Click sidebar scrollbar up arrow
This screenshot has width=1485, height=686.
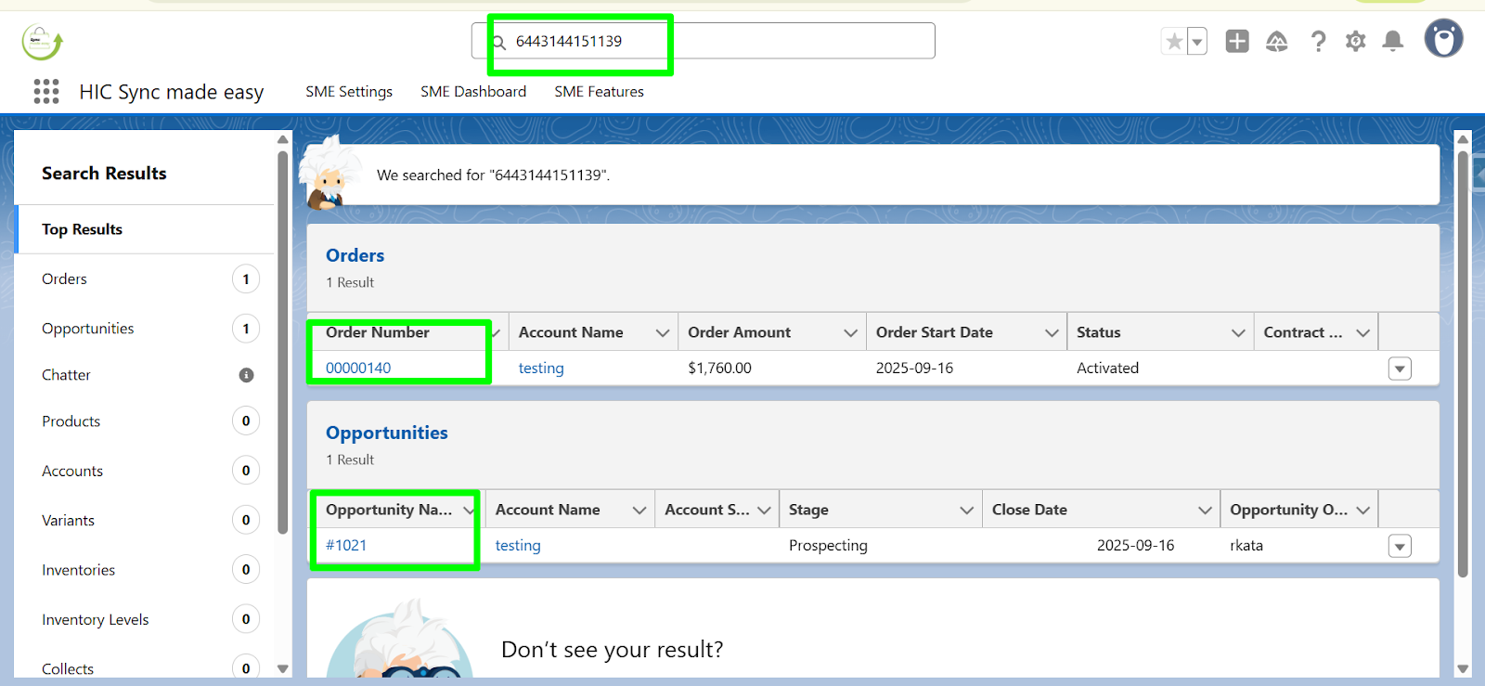coord(283,139)
